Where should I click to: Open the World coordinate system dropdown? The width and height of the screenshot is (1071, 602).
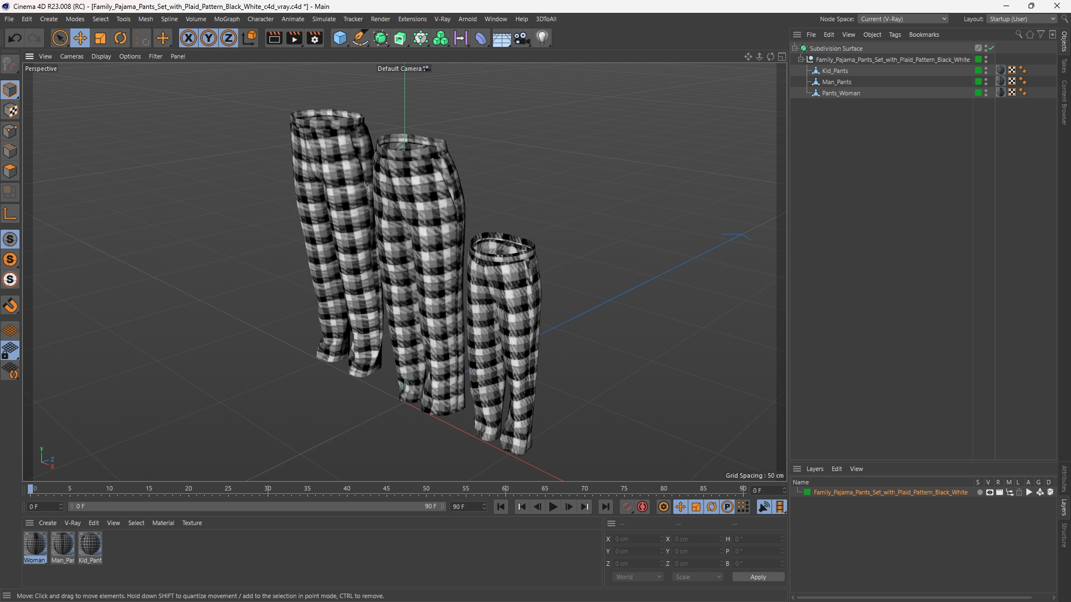[x=638, y=577]
